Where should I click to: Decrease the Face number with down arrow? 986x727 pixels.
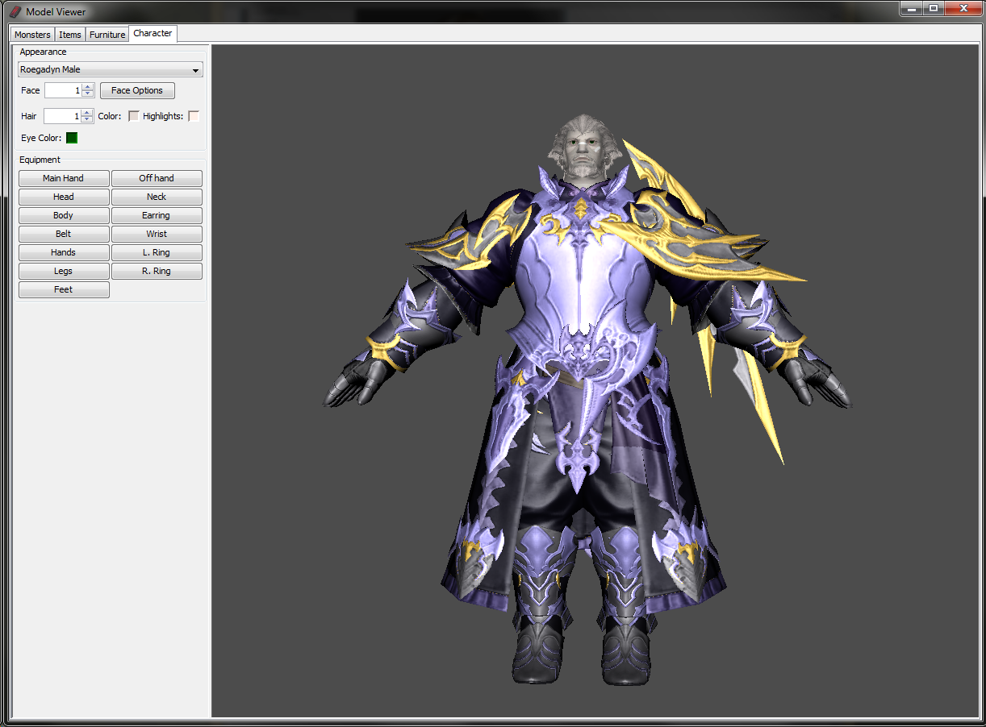tap(88, 94)
